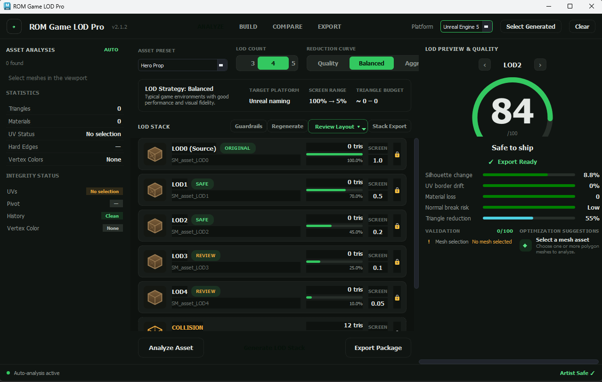Edit the LOD2 screen size value 0.2

378,232
